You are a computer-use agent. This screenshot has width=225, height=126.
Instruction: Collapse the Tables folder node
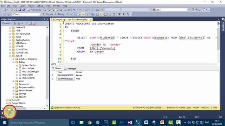(13, 62)
